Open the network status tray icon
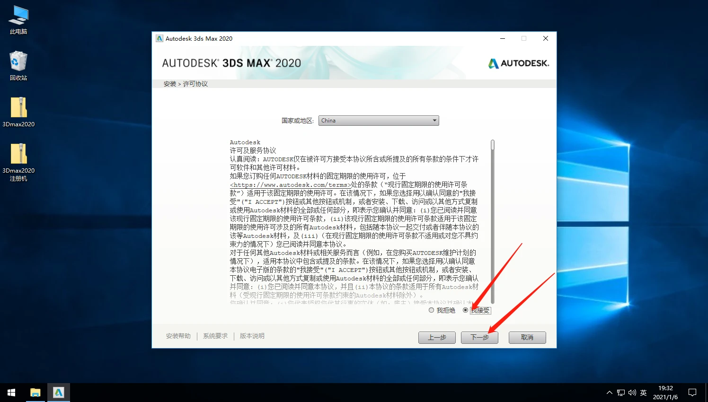This screenshot has width=708, height=402. click(621, 393)
